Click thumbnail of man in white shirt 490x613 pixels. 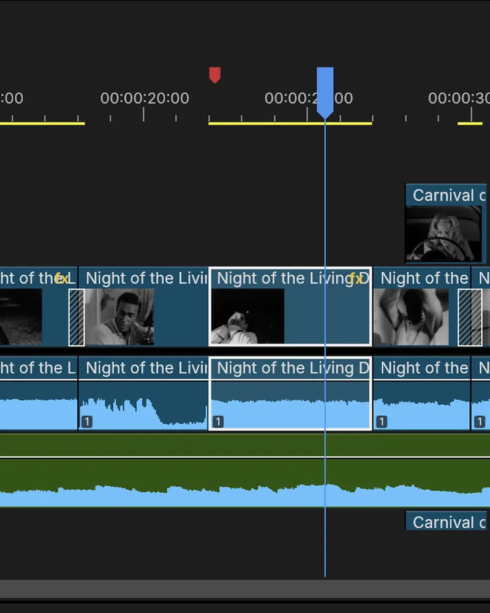point(119,317)
